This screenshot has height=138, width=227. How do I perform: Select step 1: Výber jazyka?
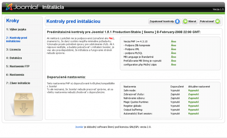tap(16, 30)
